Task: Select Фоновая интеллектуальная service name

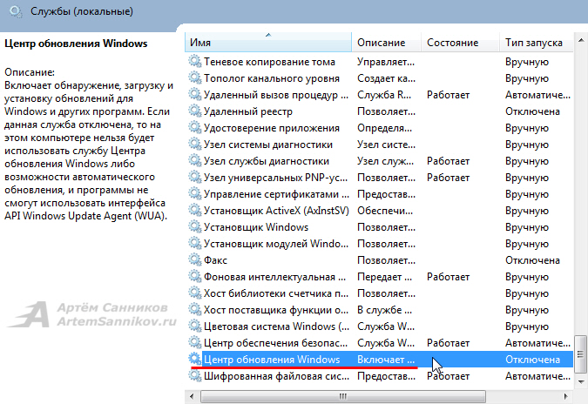Action: pyautogui.click(x=274, y=277)
